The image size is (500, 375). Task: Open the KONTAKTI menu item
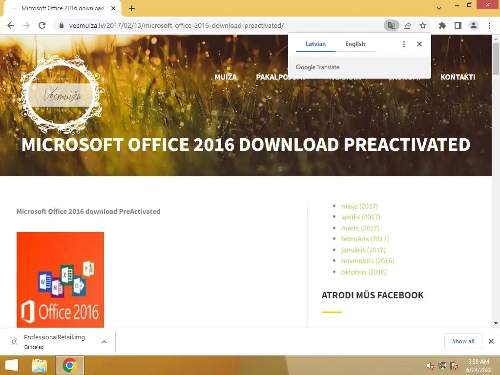pyautogui.click(x=458, y=77)
